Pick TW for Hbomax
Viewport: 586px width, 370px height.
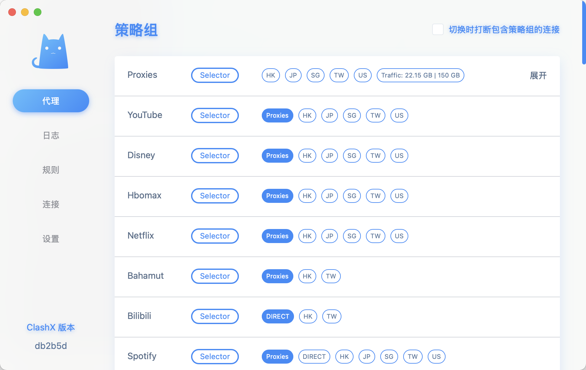(x=375, y=196)
